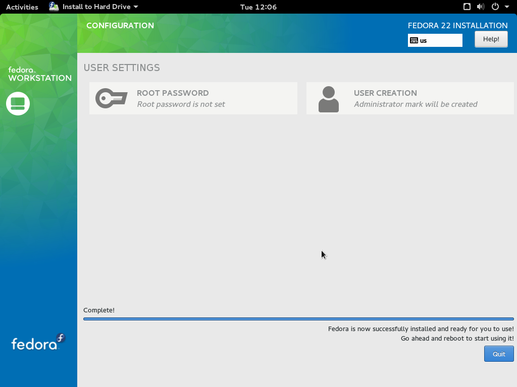Screen dimensions: 517x387
Task: Click the square indicator icon in top bar
Action: pos(467,7)
